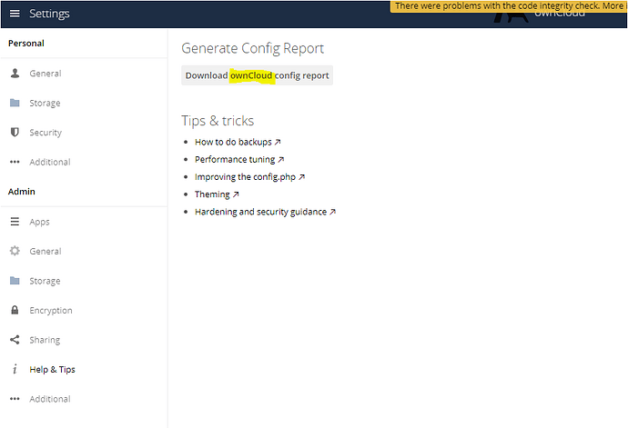Click the Settings title in header
Screen dimensions: 628x428
click(49, 14)
